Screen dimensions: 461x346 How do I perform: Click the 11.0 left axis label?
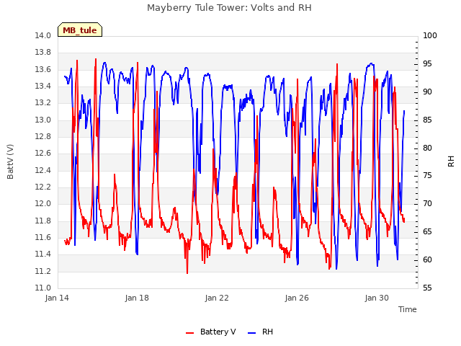[x=43, y=288]
